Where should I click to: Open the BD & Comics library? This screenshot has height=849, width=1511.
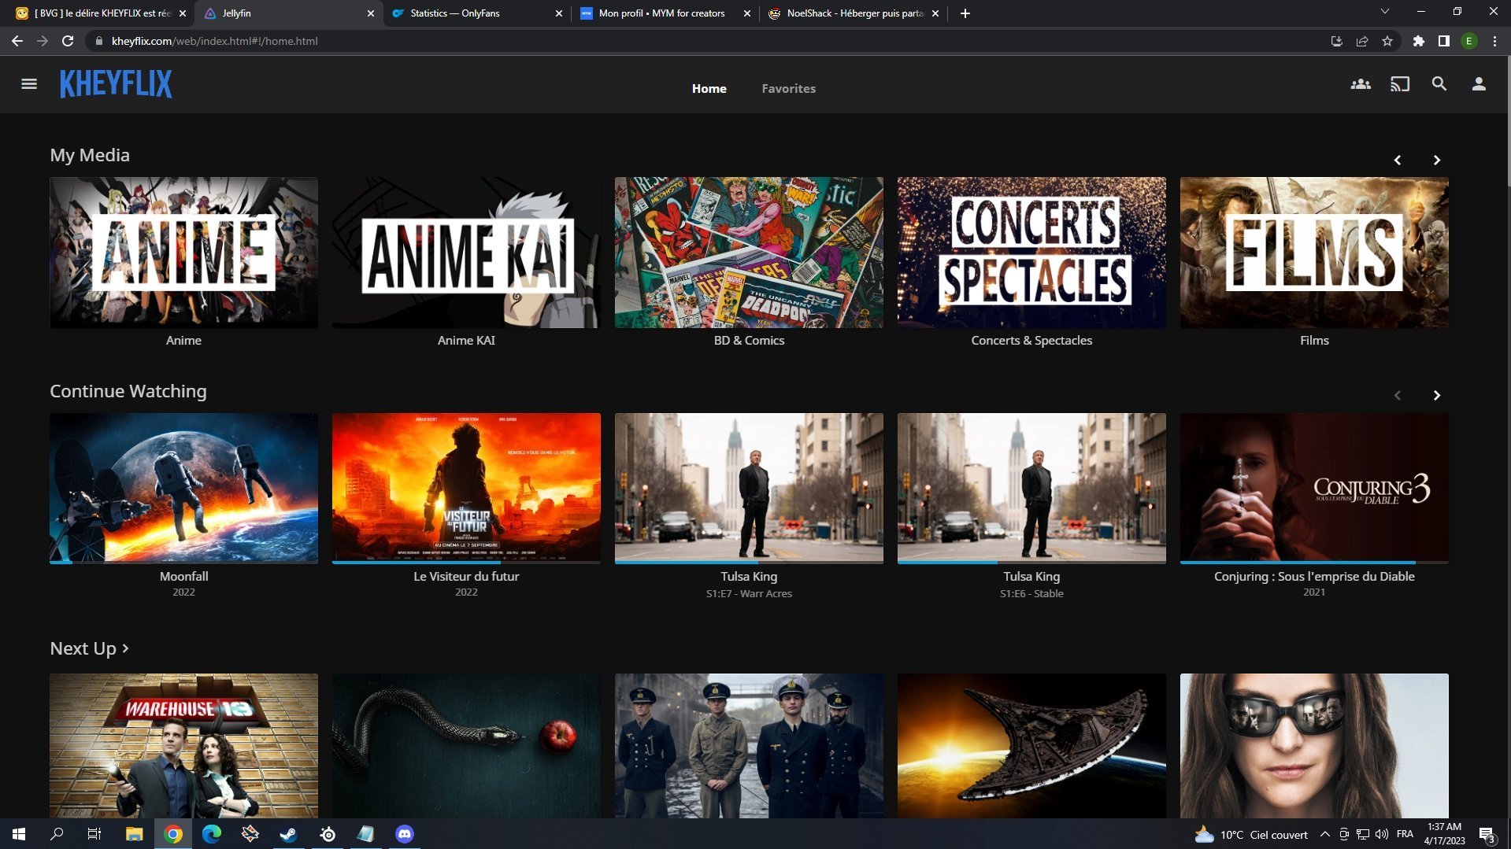[749, 252]
